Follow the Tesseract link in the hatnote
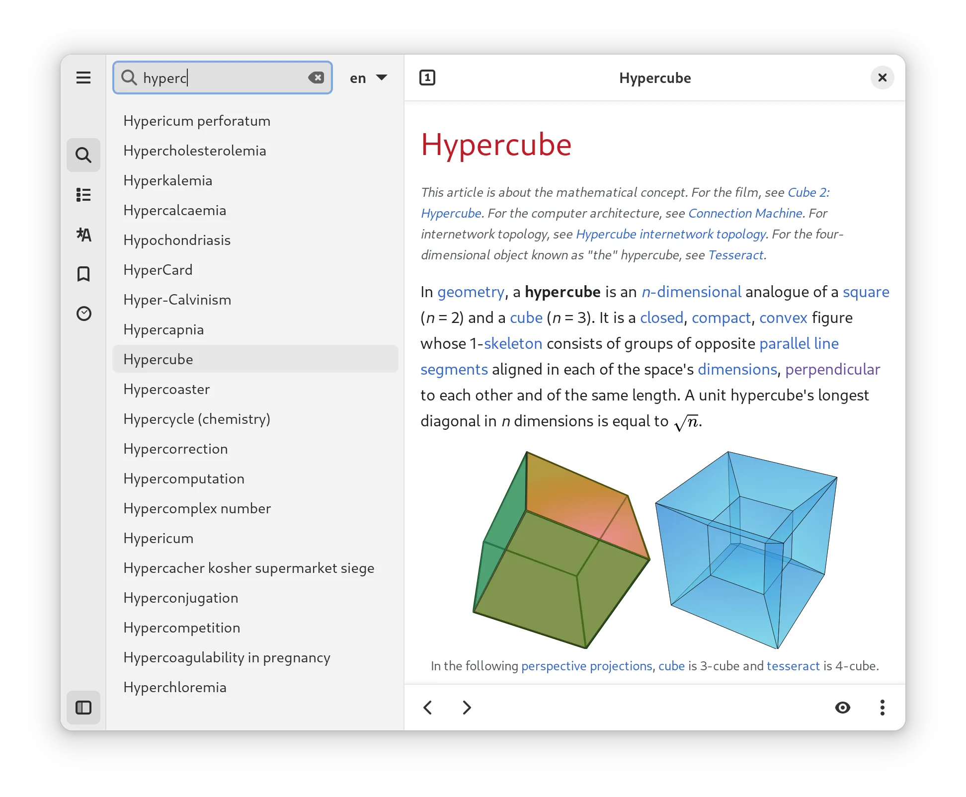Screen dimensions: 966x797 point(736,255)
